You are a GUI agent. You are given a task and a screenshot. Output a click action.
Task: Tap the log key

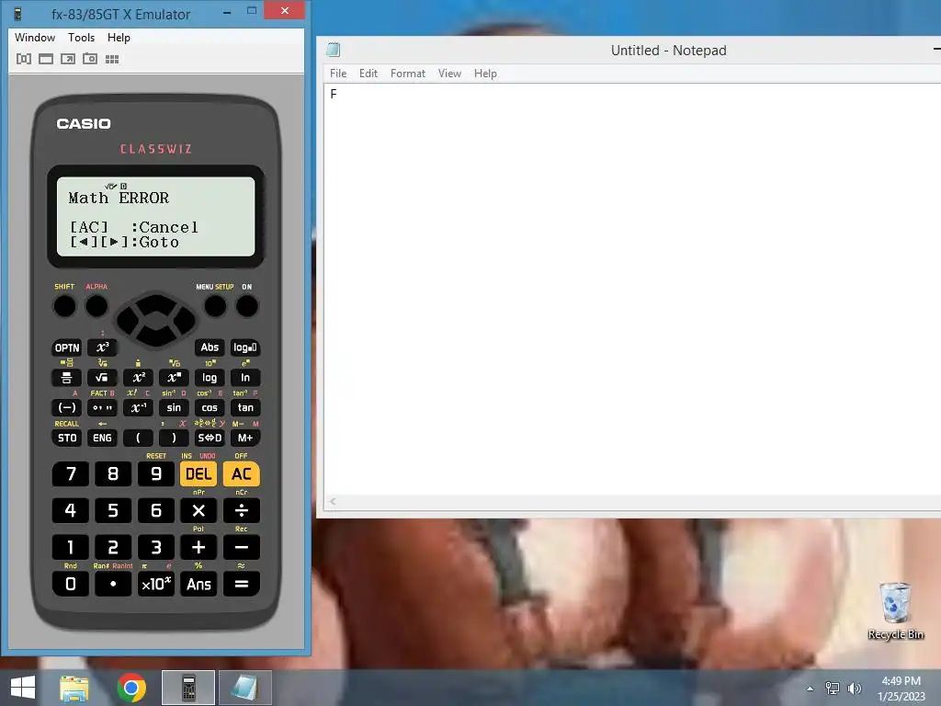210,378
